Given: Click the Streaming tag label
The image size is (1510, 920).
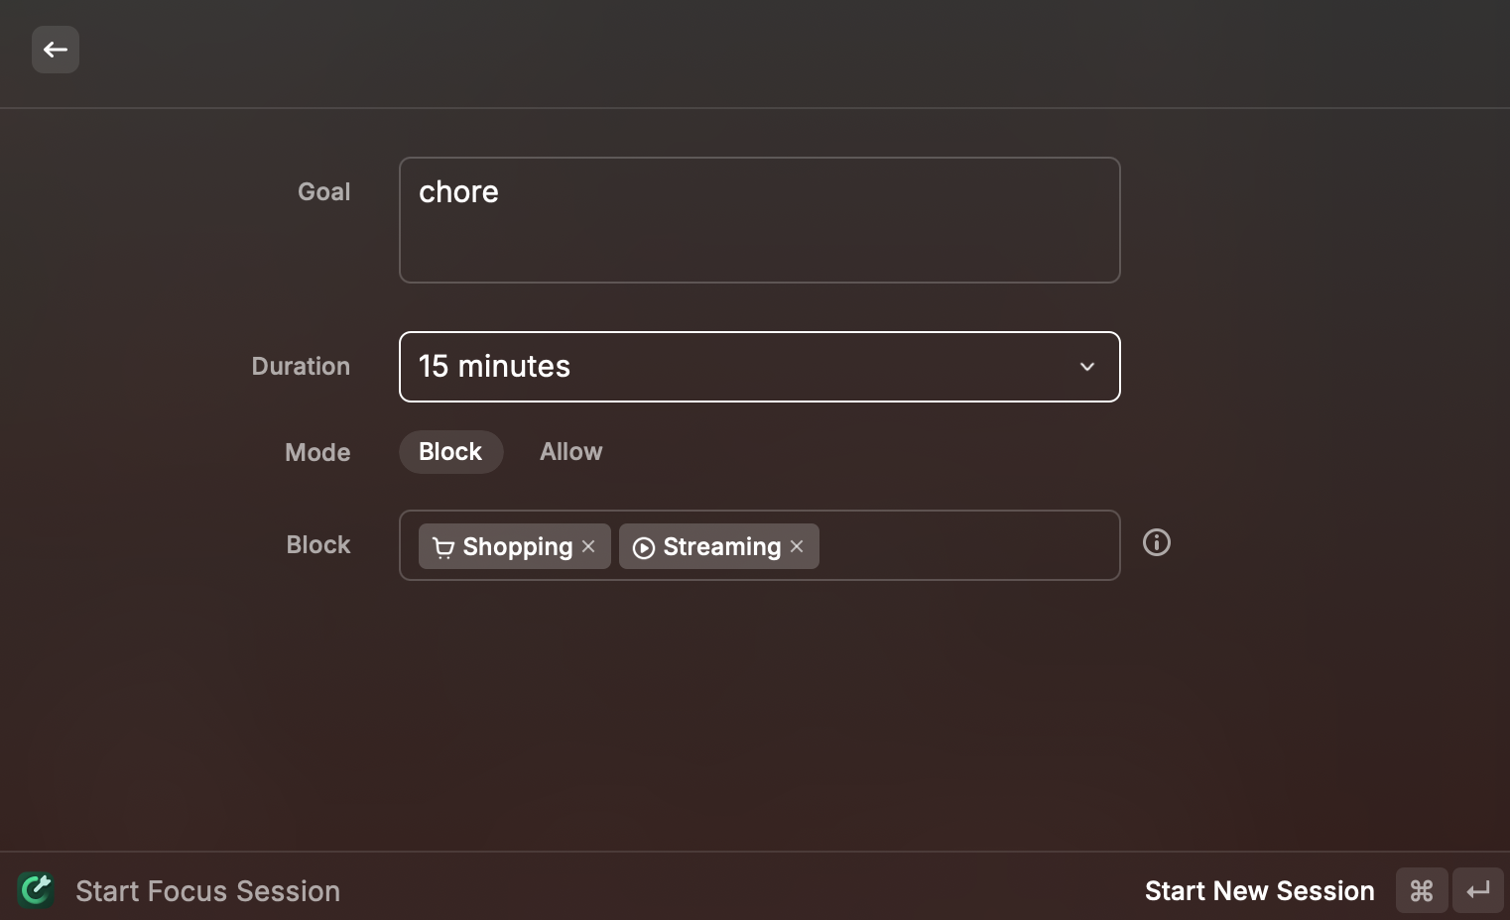Looking at the screenshot, I should tap(721, 547).
